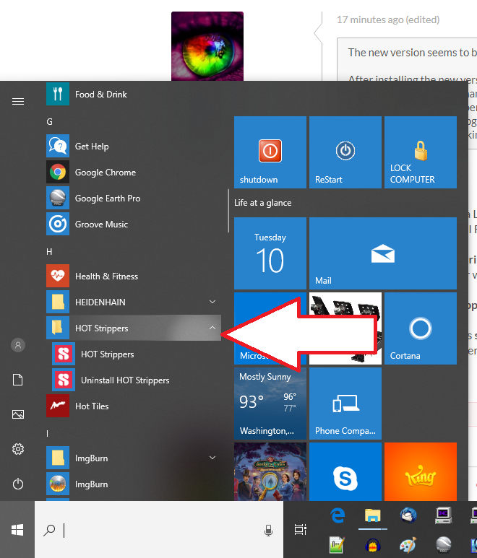The width and height of the screenshot is (477, 558).
Task: Open Task View on the taskbar
Action: (x=301, y=530)
